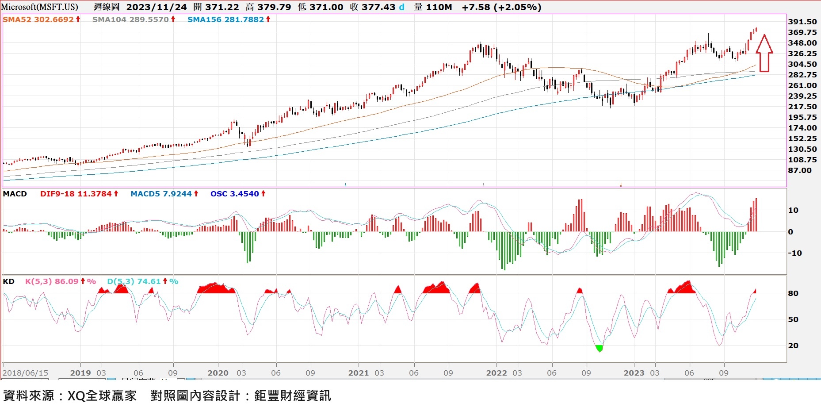Click the 2019 year label on time axis
This screenshot has height=407, width=821.
(80, 373)
